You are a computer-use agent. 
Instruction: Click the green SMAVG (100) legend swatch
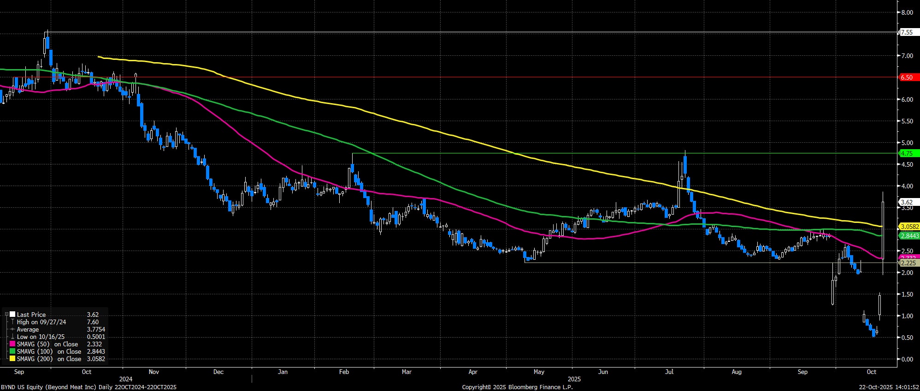12,351
